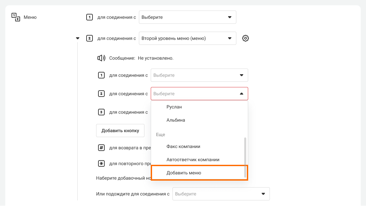Choose Автоответчик компании option
The image size is (366, 206).
(193, 160)
